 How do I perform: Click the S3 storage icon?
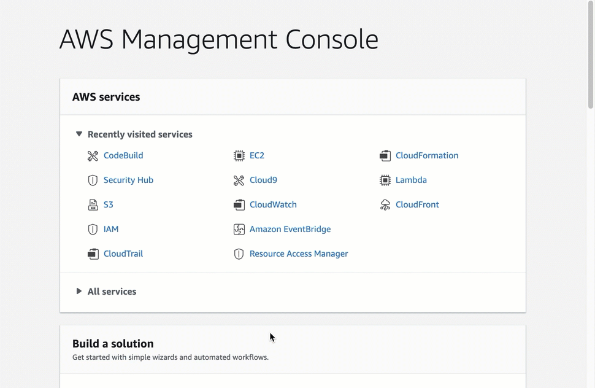pyautogui.click(x=93, y=205)
